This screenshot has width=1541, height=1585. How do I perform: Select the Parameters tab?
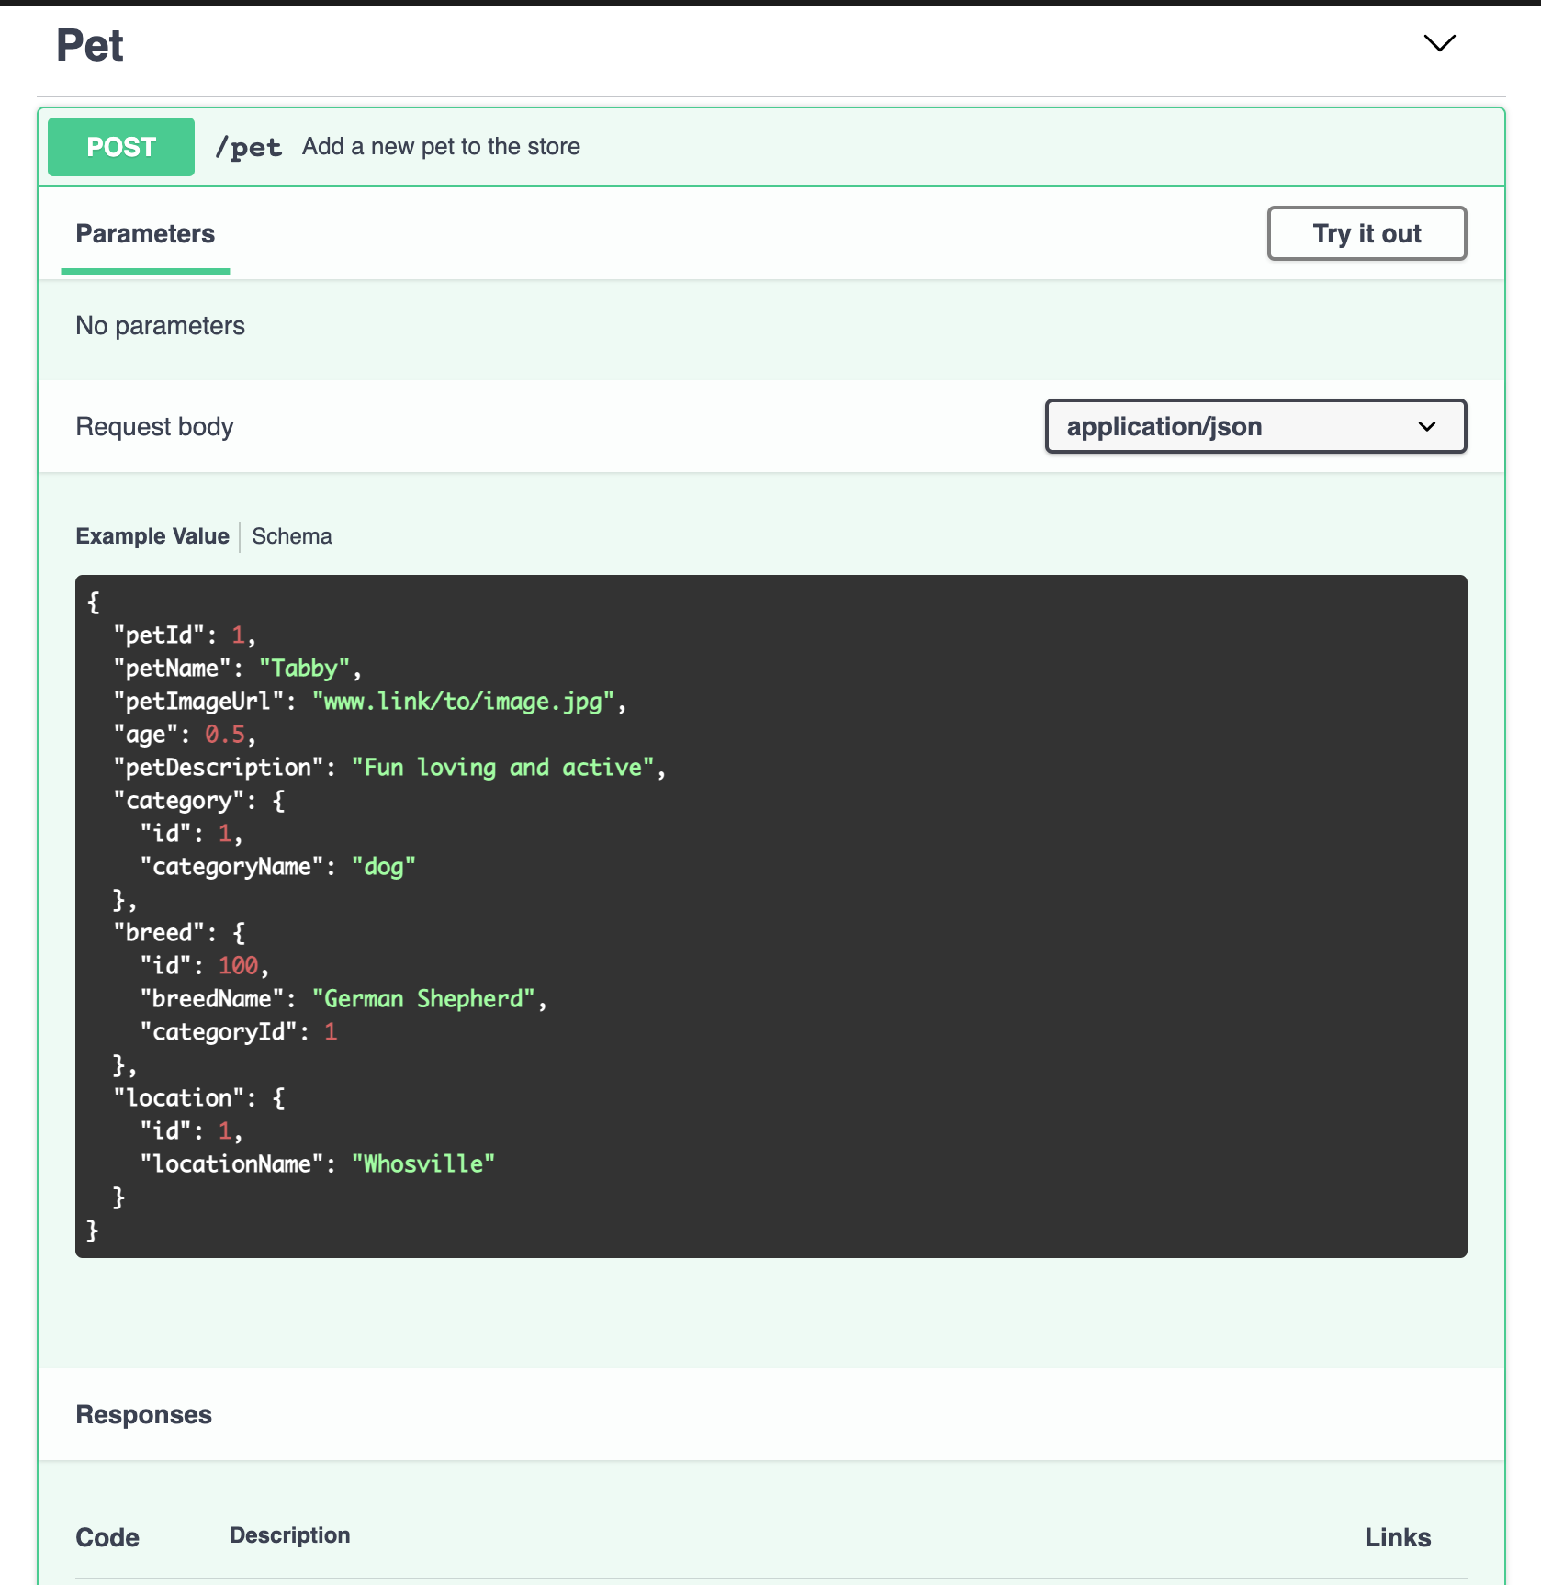[x=145, y=234]
